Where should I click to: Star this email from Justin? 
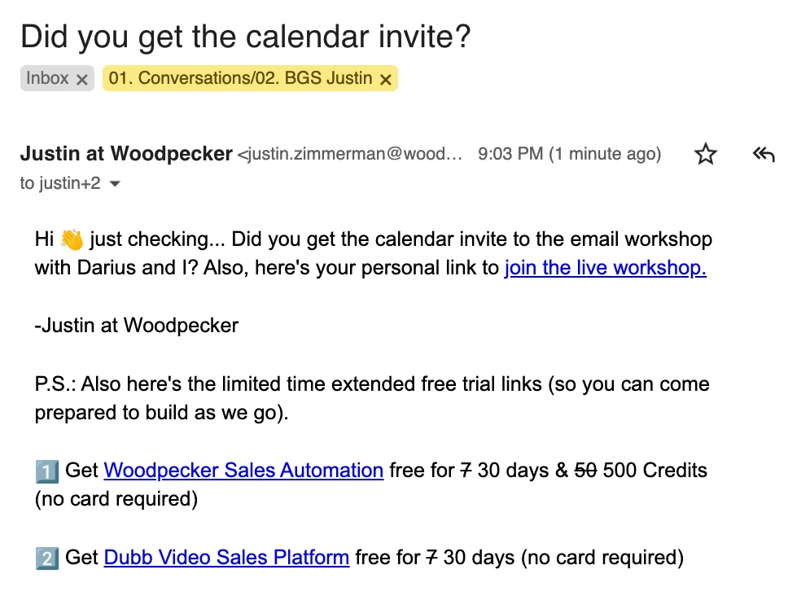705,154
